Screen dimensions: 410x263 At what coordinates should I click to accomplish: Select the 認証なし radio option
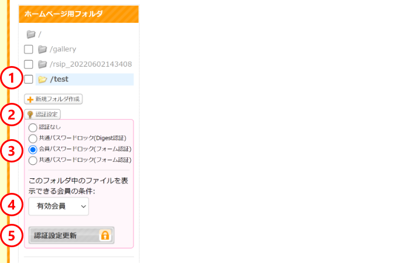[x=33, y=127]
